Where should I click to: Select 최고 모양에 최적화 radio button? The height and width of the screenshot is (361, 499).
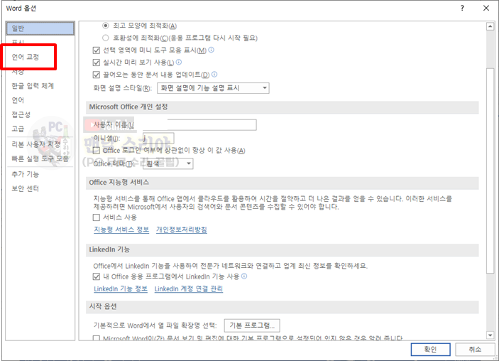pyautogui.click(x=105, y=26)
